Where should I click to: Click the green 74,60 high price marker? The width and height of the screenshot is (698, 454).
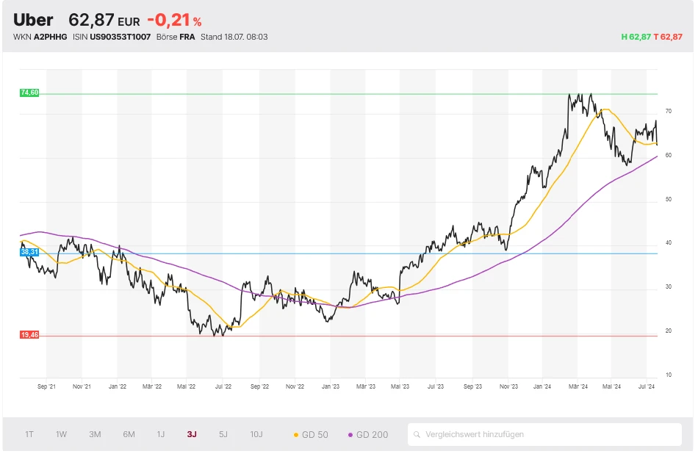point(29,93)
